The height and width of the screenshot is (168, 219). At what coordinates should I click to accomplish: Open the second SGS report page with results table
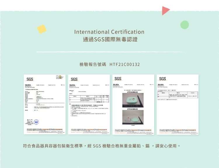tap(89, 104)
